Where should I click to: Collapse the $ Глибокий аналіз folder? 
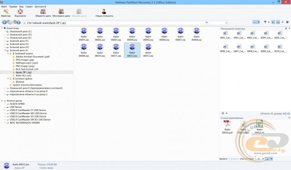pos(8,53)
